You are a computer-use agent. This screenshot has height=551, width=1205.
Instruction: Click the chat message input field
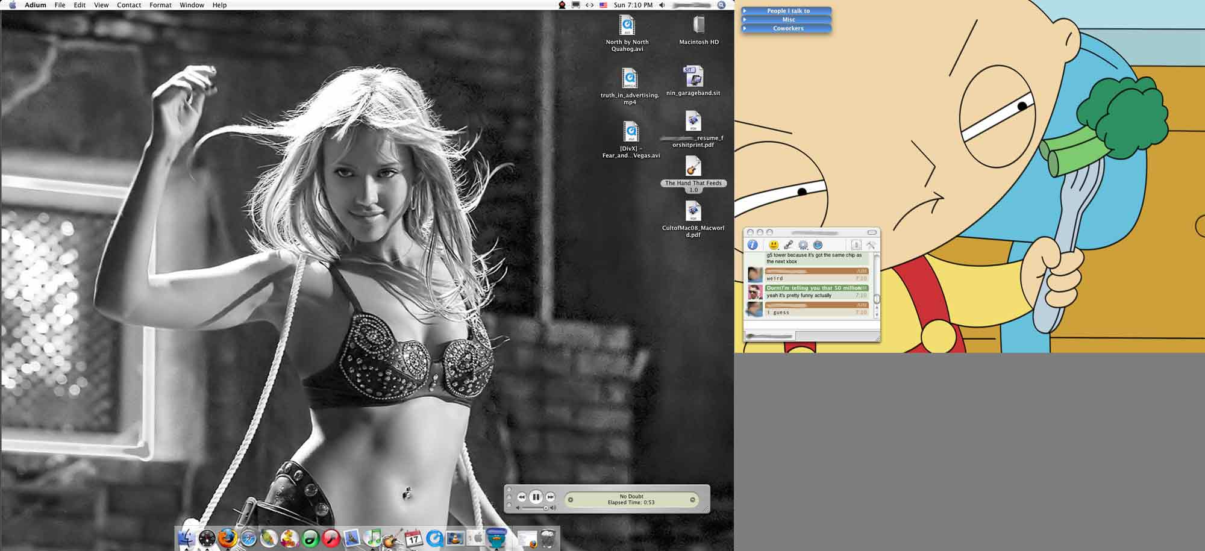tap(810, 325)
